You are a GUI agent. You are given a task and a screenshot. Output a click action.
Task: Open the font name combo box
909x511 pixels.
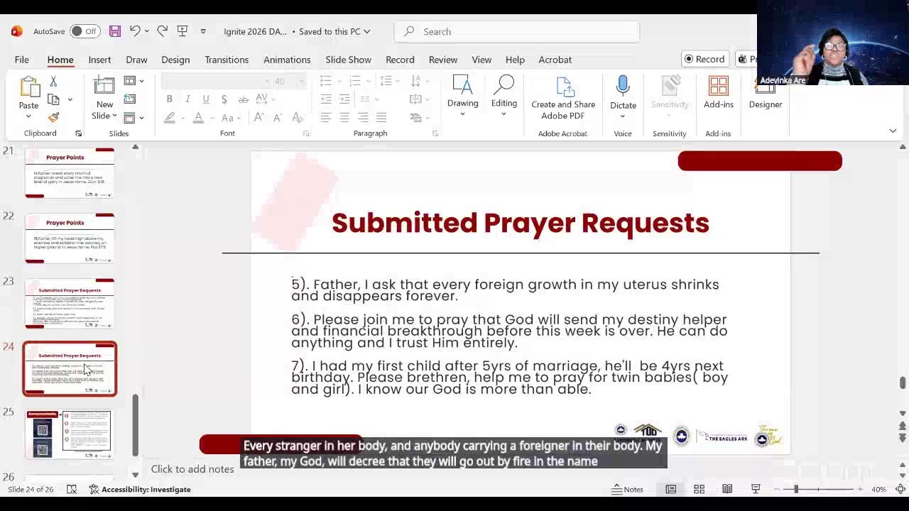[217, 81]
